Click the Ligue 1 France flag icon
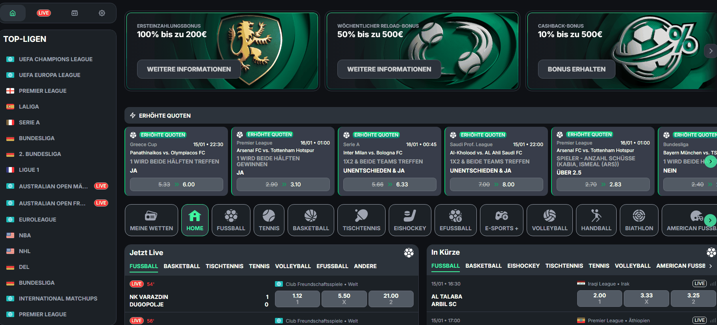The height and width of the screenshot is (325, 717). click(x=10, y=170)
